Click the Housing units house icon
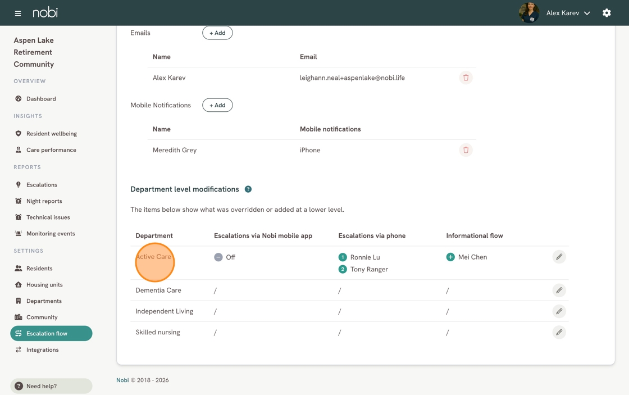Image resolution: width=629 pixels, height=395 pixels. [18, 285]
